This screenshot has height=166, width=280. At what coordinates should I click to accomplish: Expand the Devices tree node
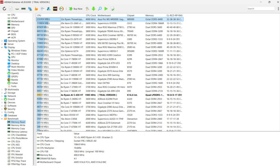tap(2, 102)
